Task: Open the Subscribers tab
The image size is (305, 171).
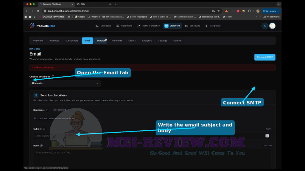Action: (x=71, y=40)
